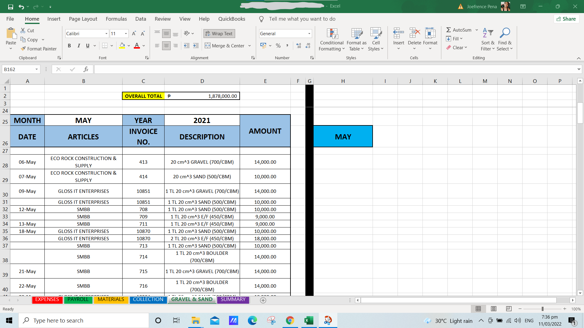Open File Explorer from the taskbar

[195, 320]
